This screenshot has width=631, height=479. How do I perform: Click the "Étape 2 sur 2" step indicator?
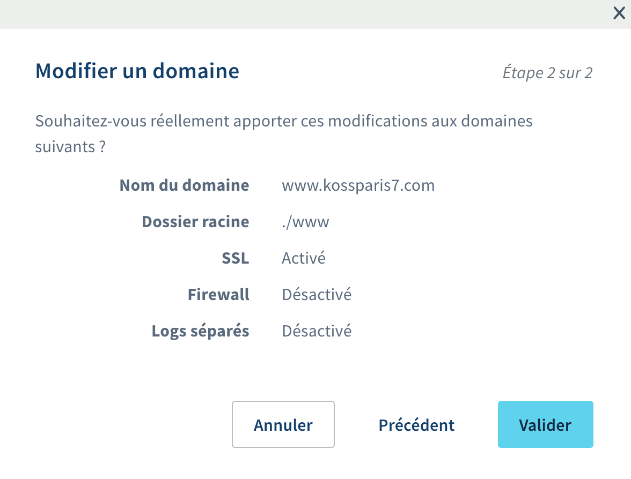547,73
